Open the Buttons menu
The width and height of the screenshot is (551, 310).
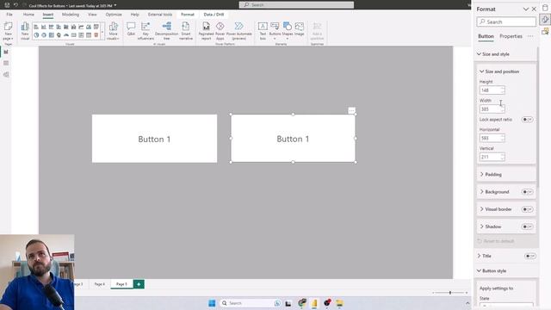275,31
